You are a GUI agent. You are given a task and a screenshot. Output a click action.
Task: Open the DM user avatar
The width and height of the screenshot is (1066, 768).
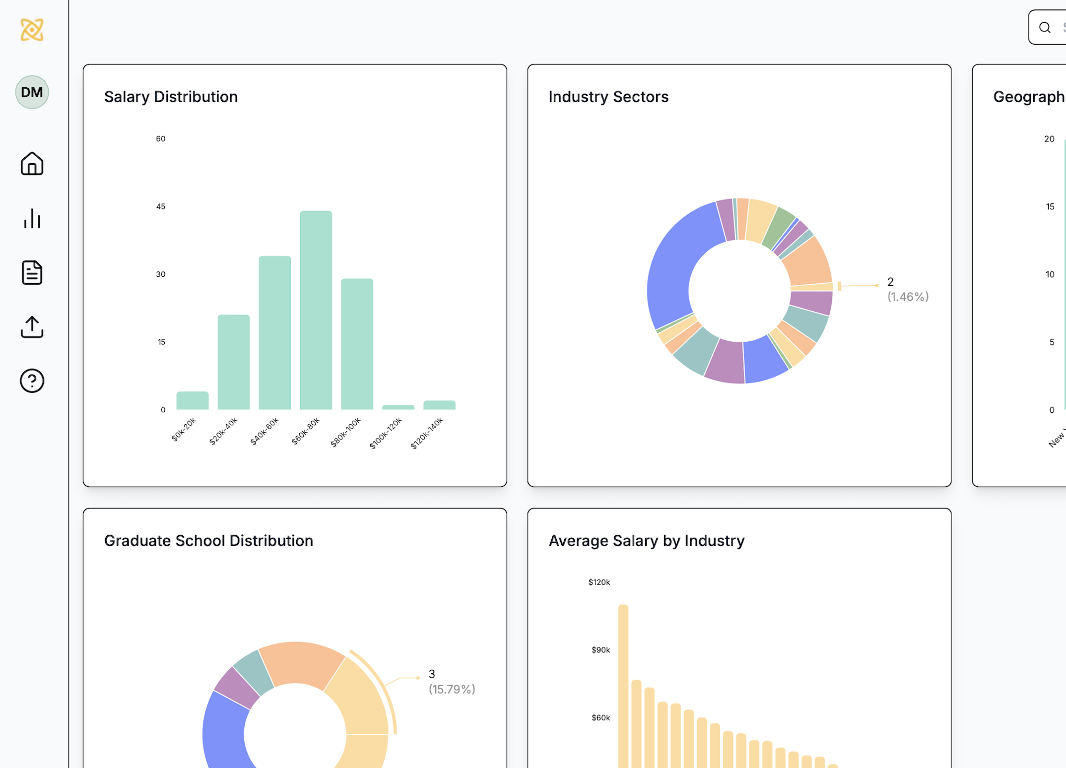tap(32, 92)
